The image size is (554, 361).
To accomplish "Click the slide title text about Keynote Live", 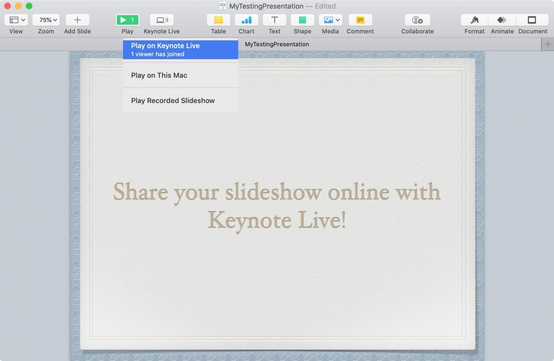I will (x=277, y=206).
